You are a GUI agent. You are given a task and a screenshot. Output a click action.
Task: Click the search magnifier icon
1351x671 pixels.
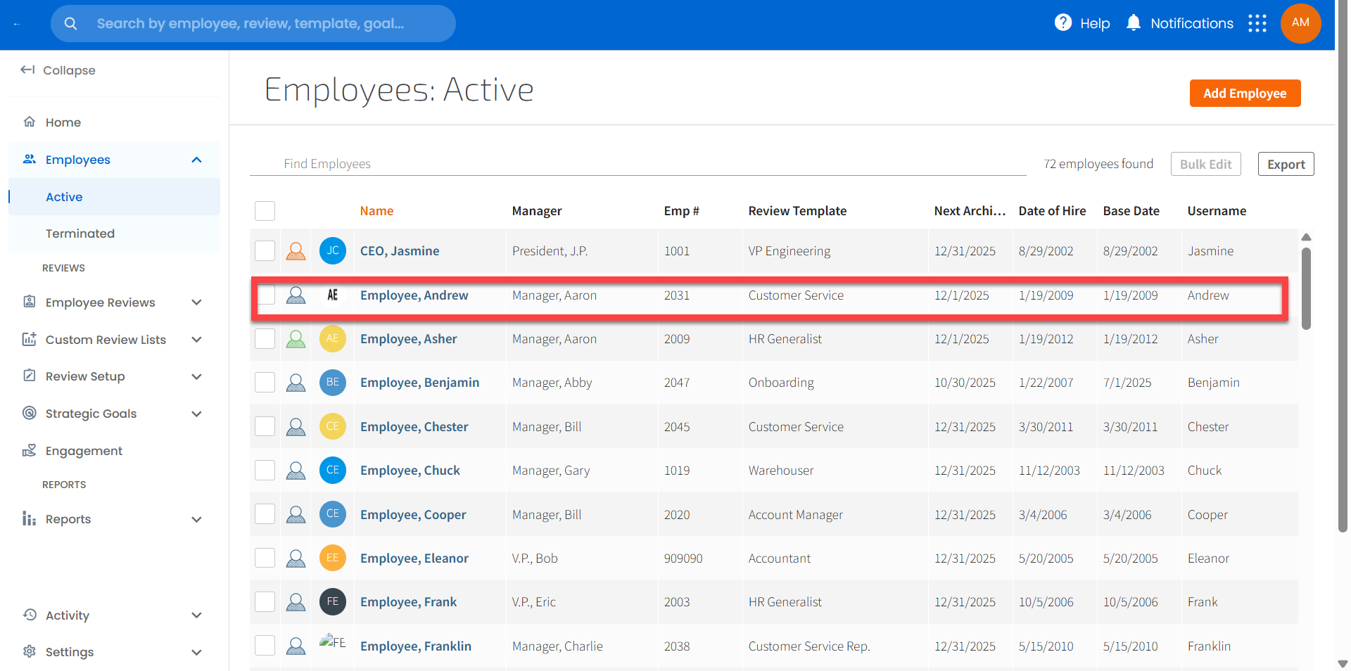[x=71, y=23]
